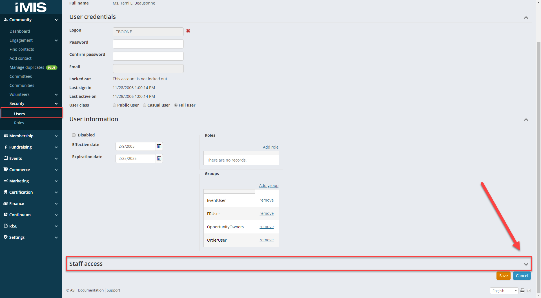Click the orange Save button

(503, 276)
